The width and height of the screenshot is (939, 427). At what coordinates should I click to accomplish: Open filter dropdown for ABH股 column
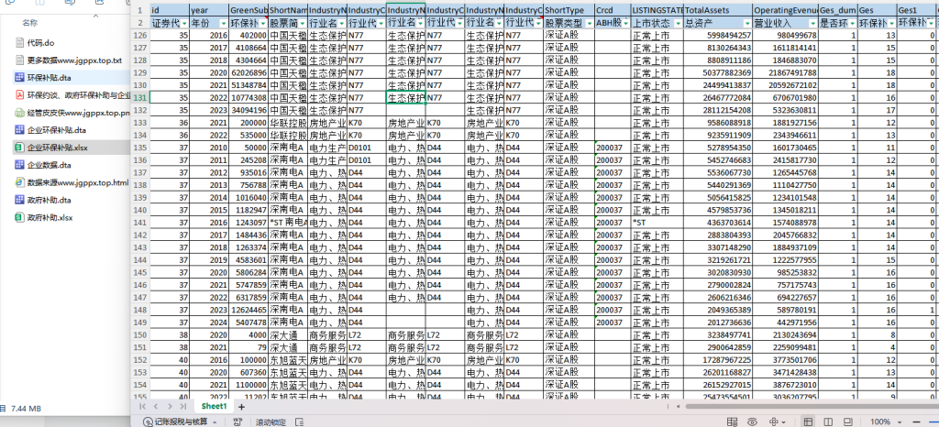(x=625, y=23)
